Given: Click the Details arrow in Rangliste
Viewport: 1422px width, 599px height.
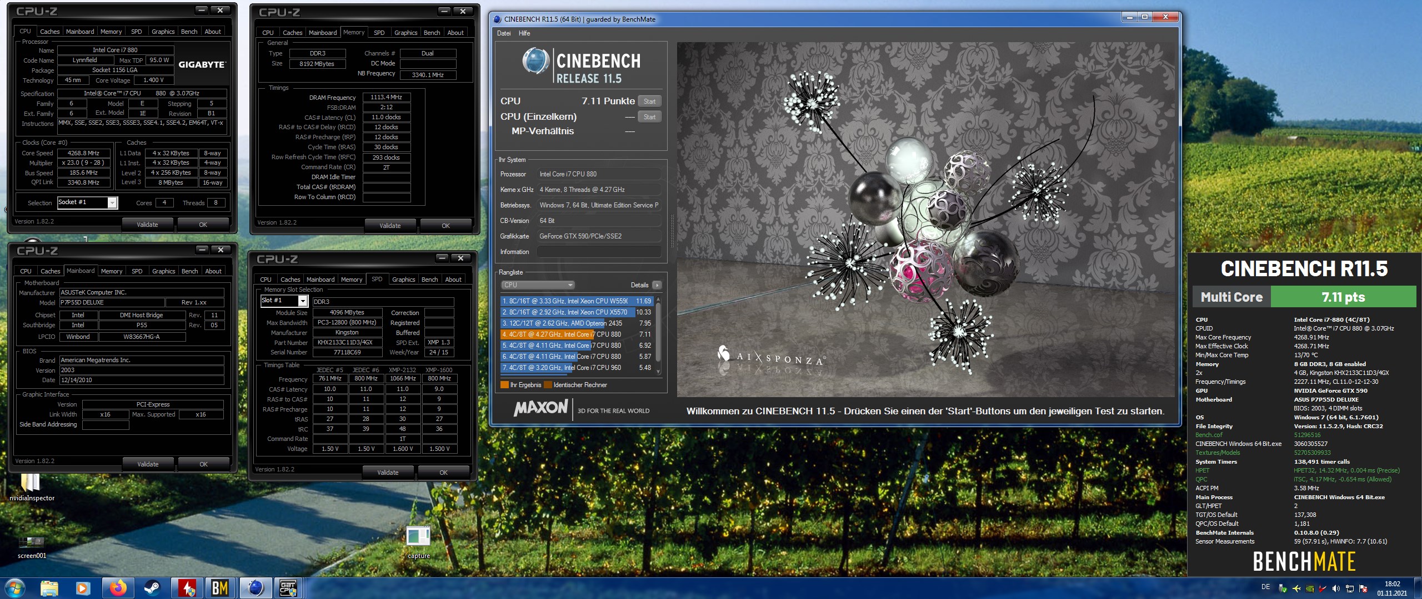Looking at the screenshot, I should click(657, 285).
